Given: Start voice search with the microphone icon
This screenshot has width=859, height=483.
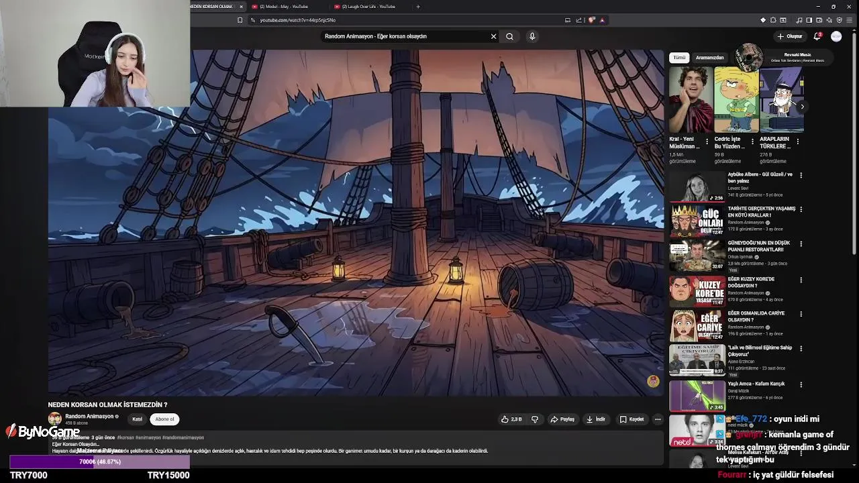Looking at the screenshot, I should click(x=532, y=36).
